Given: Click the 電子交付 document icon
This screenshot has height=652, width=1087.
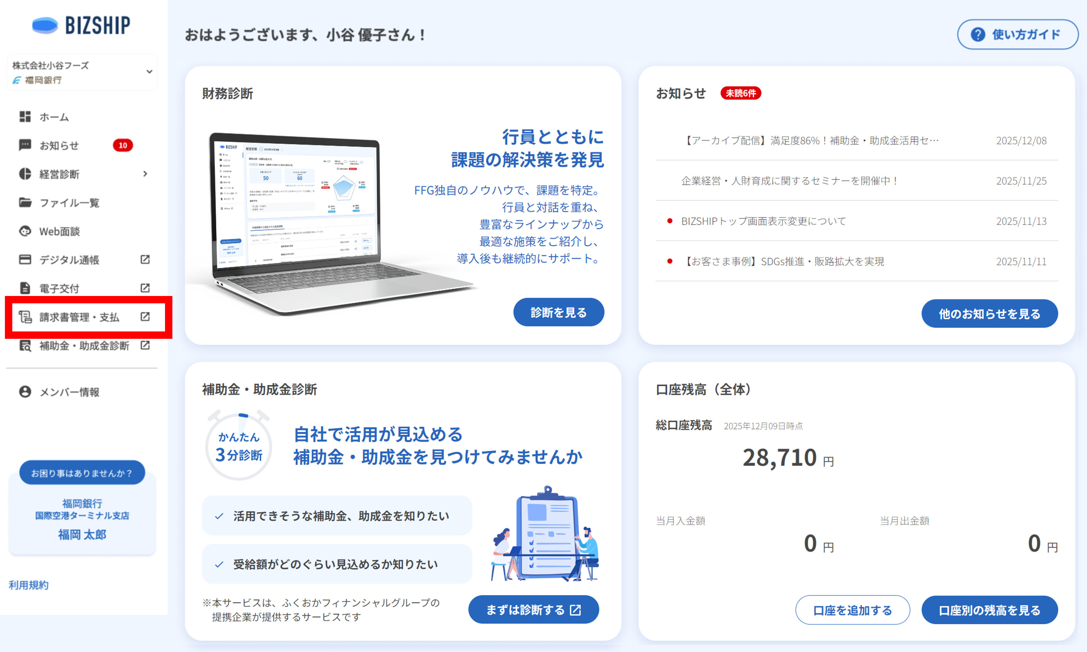Looking at the screenshot, I should coord(25,288).
